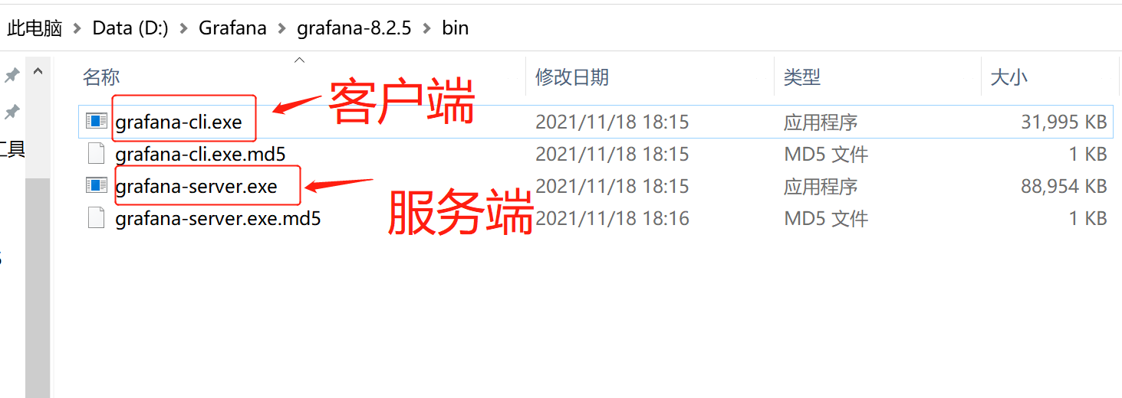This screenshot has height=398, width=1122.
Task: Select the grafana-cli.exe application icon
Action: coord(97,121)
